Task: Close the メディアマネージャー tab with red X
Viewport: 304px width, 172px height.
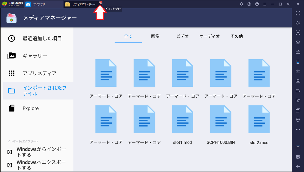Action: click(101, 2)
